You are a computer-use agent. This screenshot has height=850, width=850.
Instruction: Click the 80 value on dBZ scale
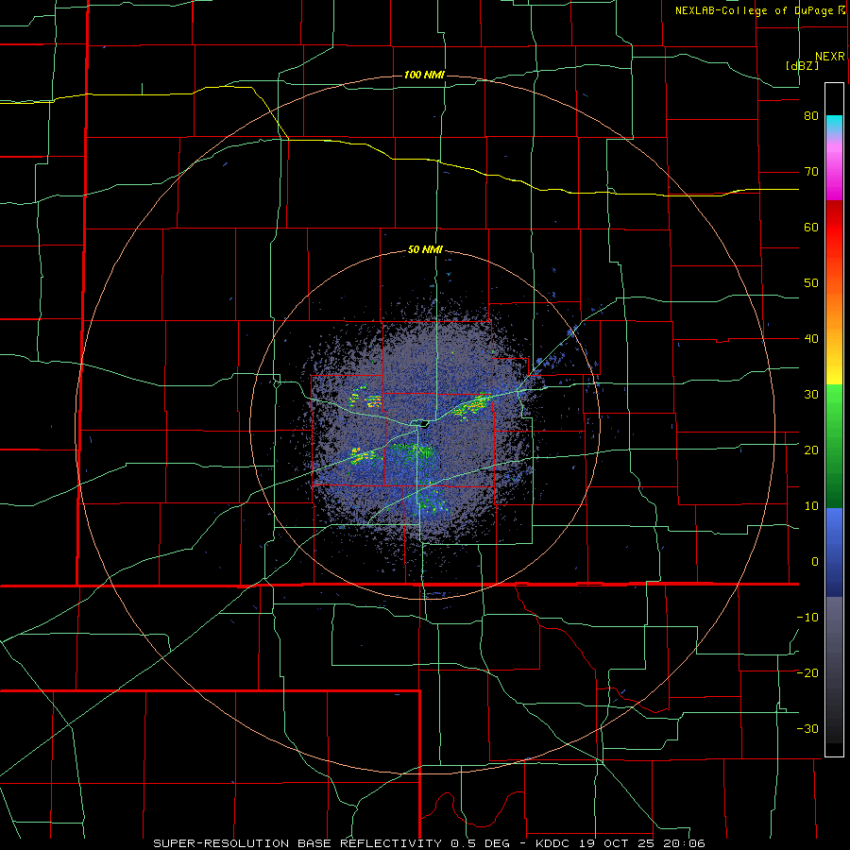point(811,116)
